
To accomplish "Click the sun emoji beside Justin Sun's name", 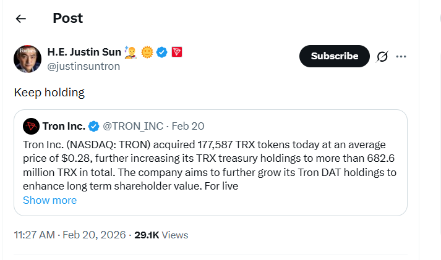I will coord(147,52).
